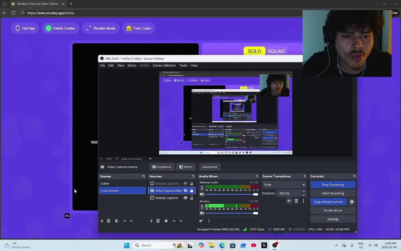Toggle lock on Display Capture source

coord(191,198)
